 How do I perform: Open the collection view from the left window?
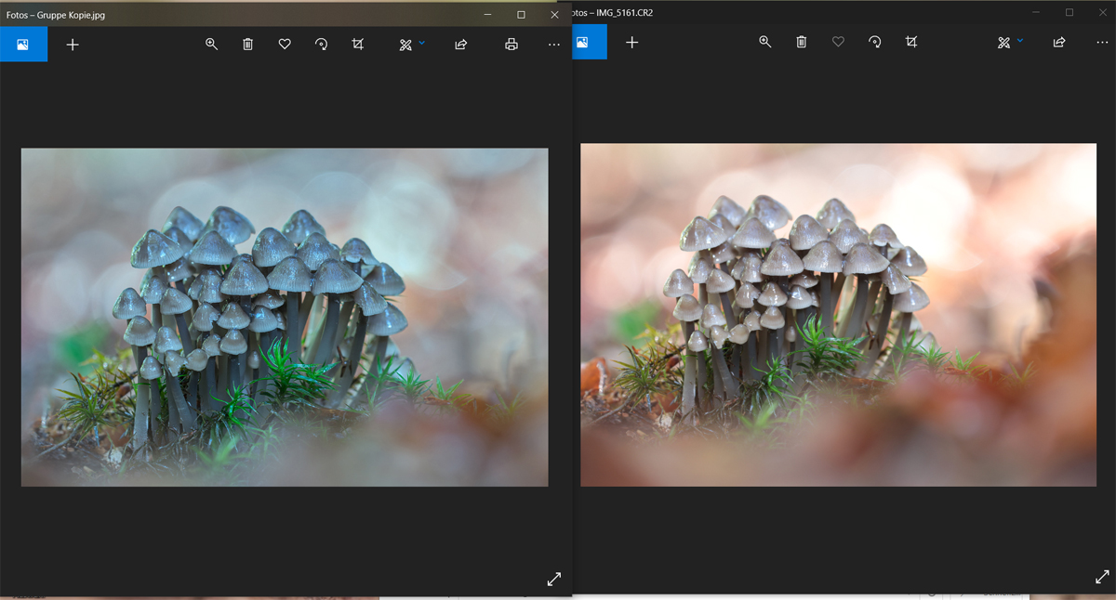[23, 44]
